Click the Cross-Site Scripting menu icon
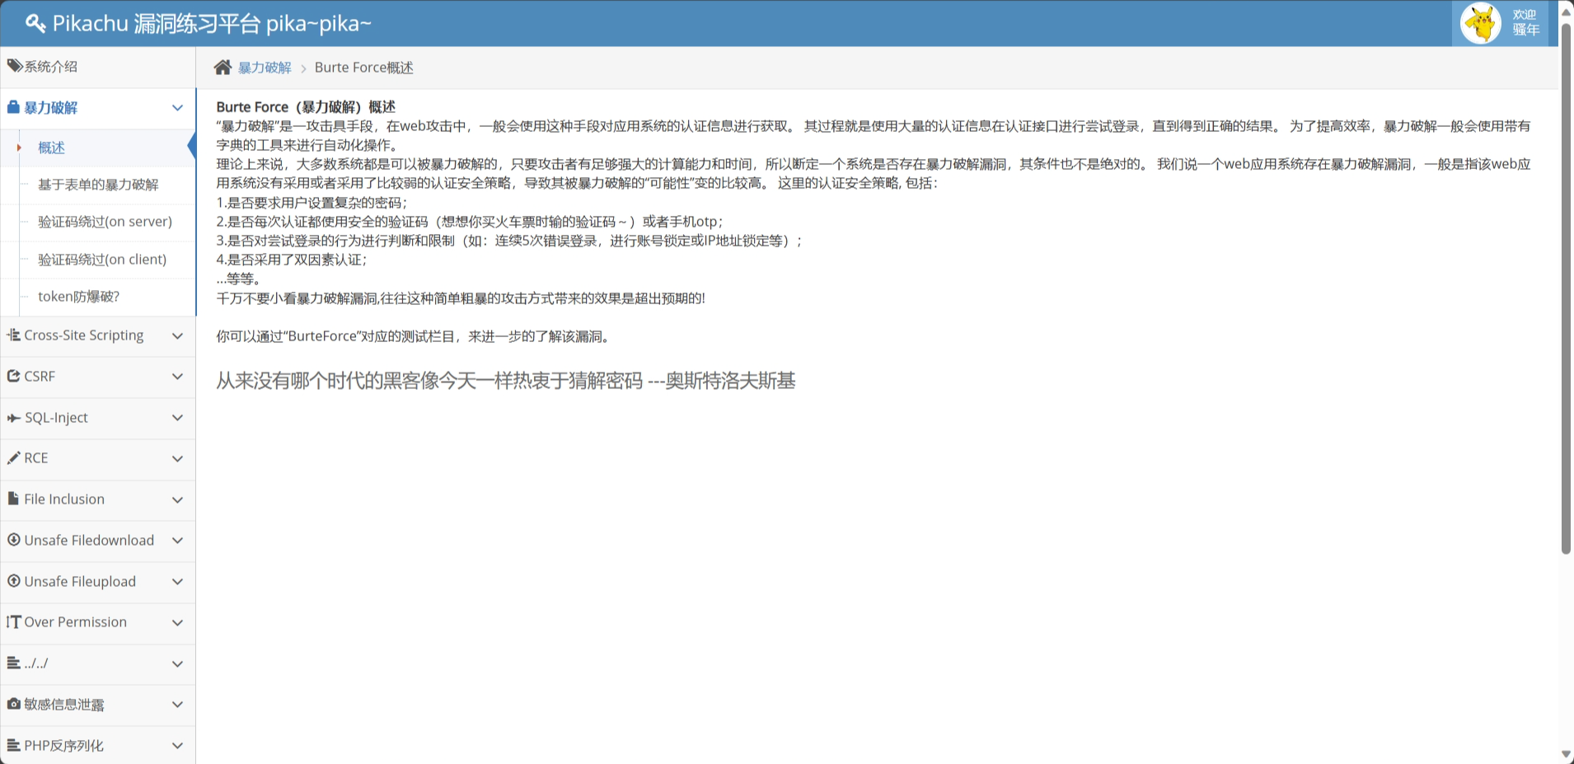Image resolution: width=1574 pixels, height=764 pixels. click(x=13, y=335)
